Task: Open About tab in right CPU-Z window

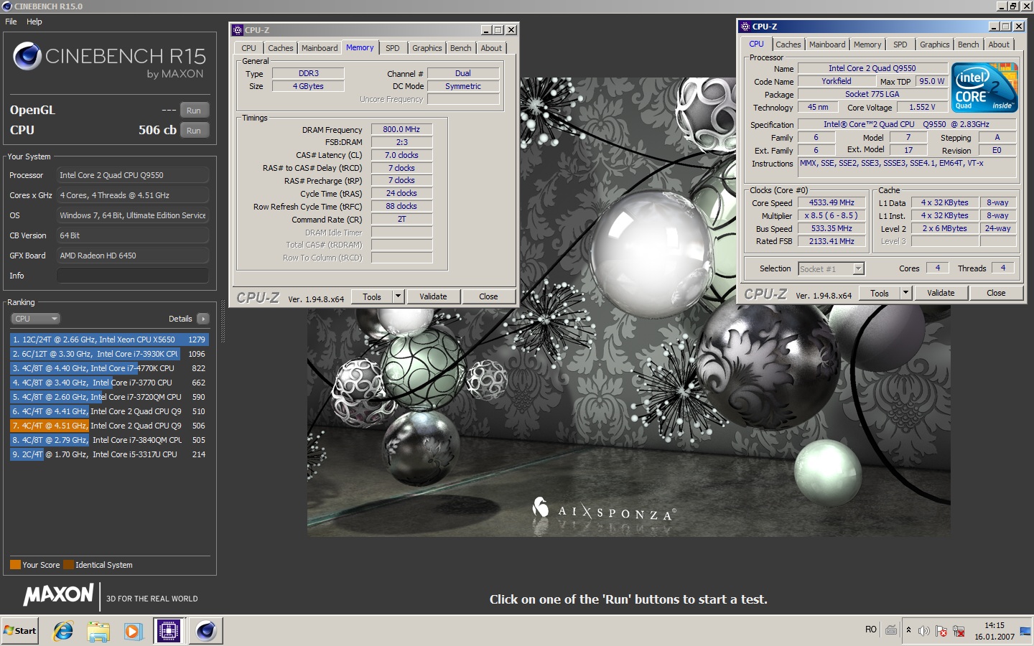Action: (x=999, y=45)
